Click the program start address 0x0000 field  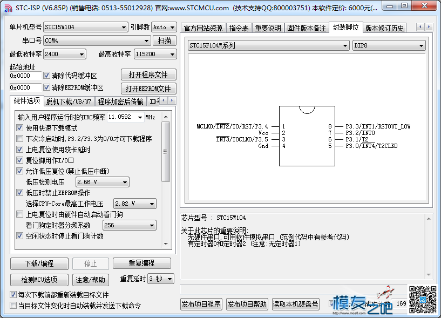(25, 76)
